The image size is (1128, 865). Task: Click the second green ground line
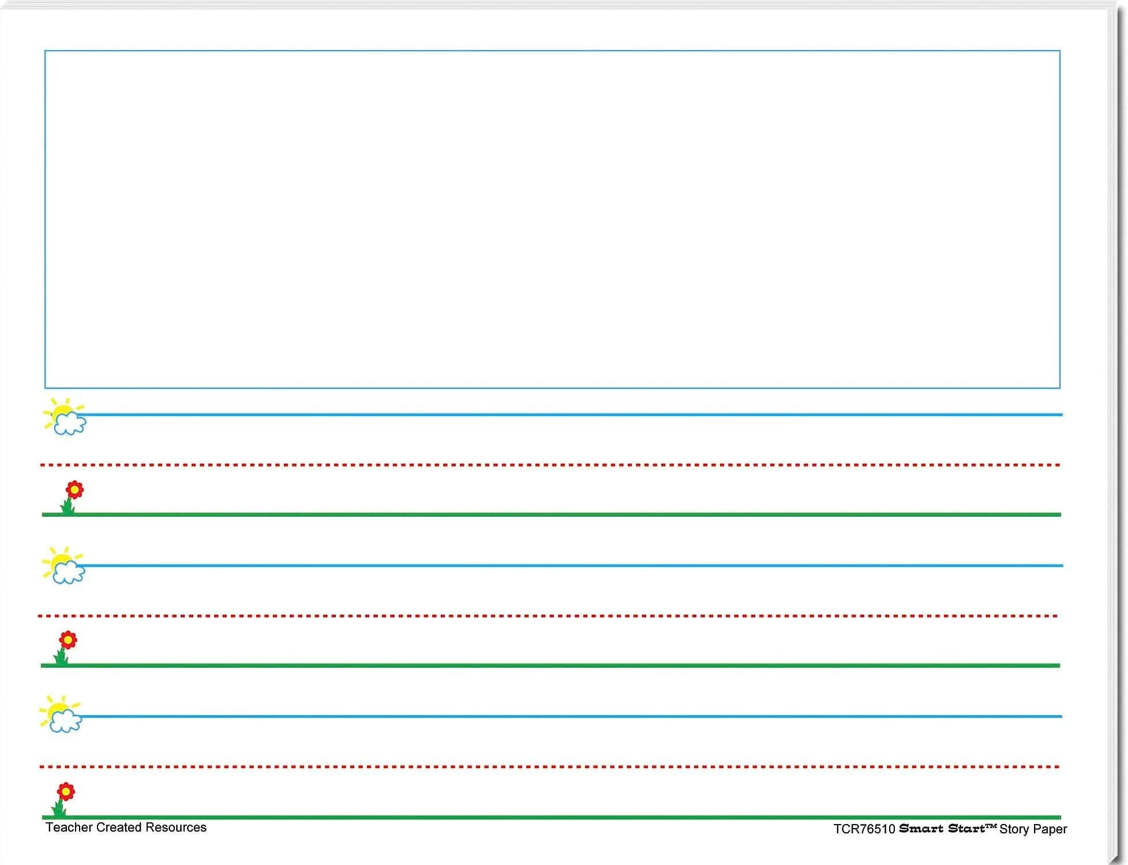550,665
